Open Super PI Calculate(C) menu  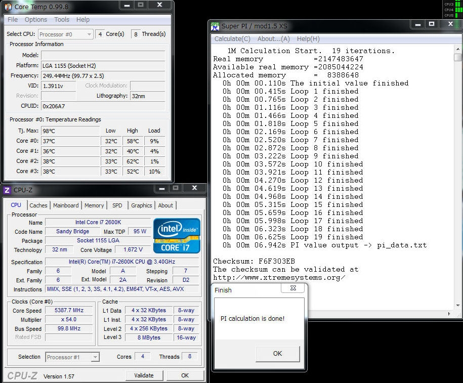pyautogui.click(x=232, y=39)
